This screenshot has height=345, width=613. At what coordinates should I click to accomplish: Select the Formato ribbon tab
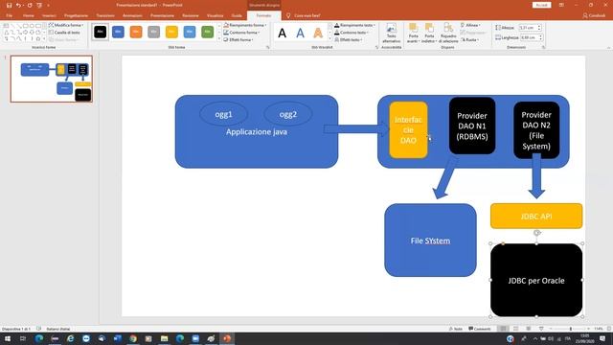point(264,15)
